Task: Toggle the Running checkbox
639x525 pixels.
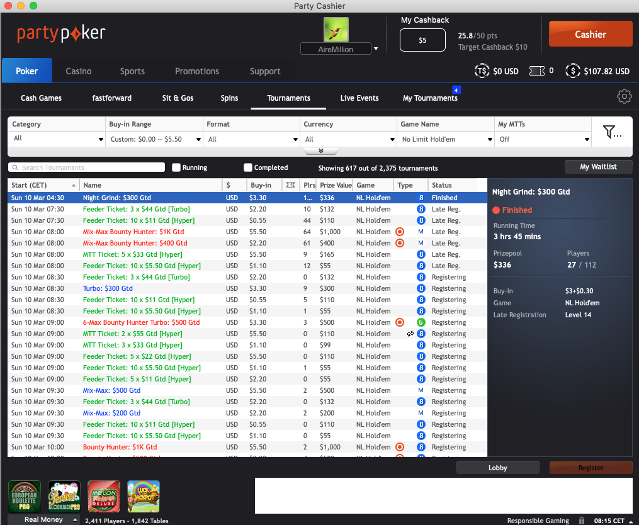Action: 176,167
